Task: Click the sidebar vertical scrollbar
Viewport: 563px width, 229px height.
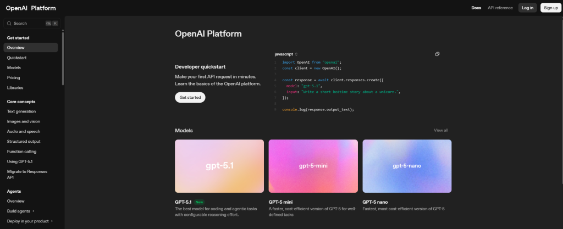Action: pyautogui.click(x=63, y=58)
